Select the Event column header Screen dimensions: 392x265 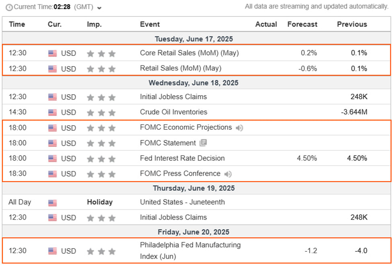(x=150, y=24)
